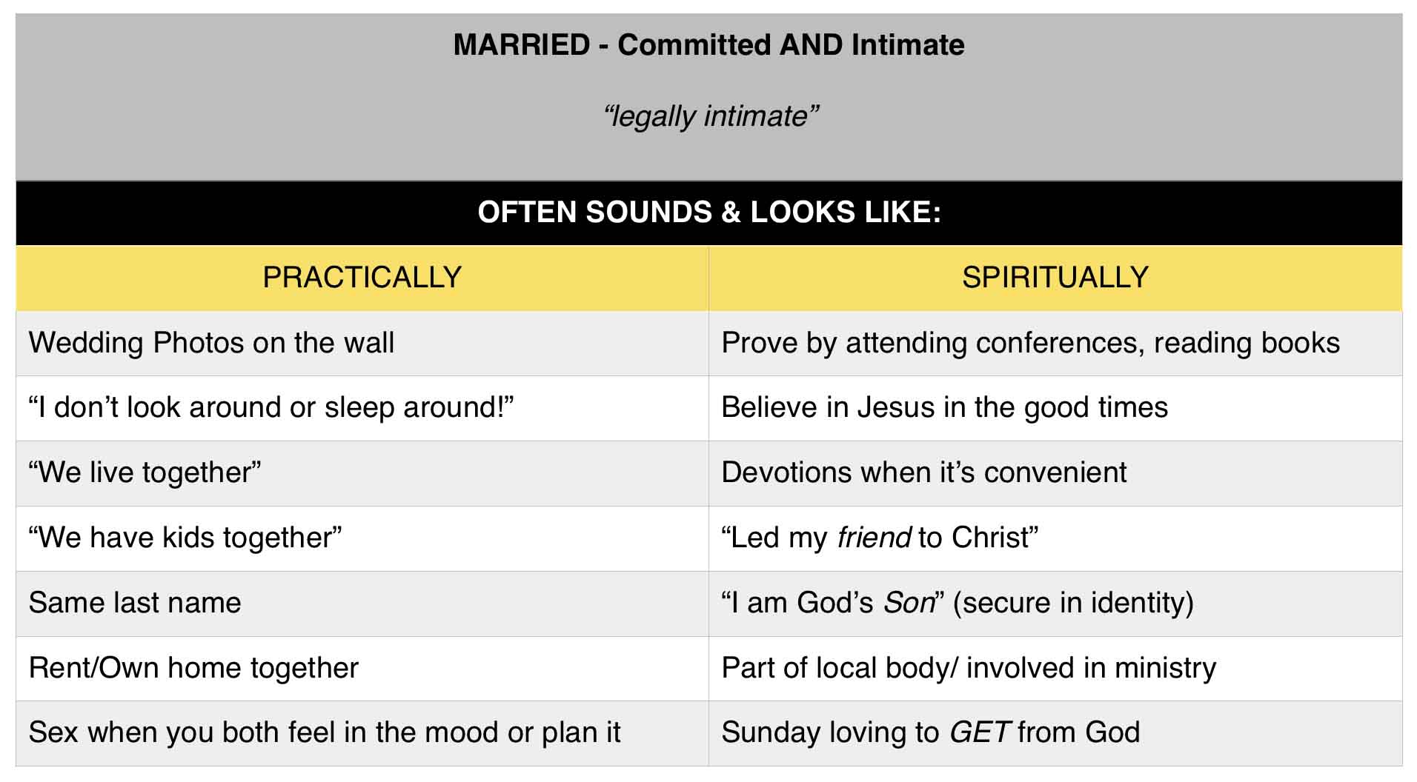Select the PRACTICALLY column header
1417x782 pixels.
362,278
